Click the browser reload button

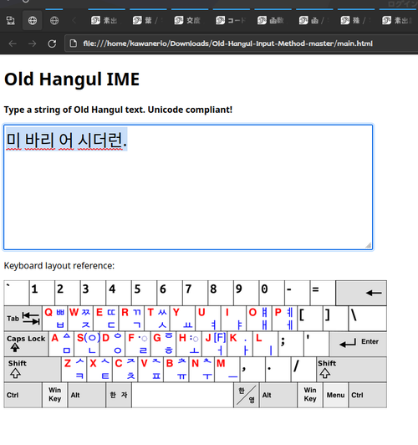click(x=52, y=43)
